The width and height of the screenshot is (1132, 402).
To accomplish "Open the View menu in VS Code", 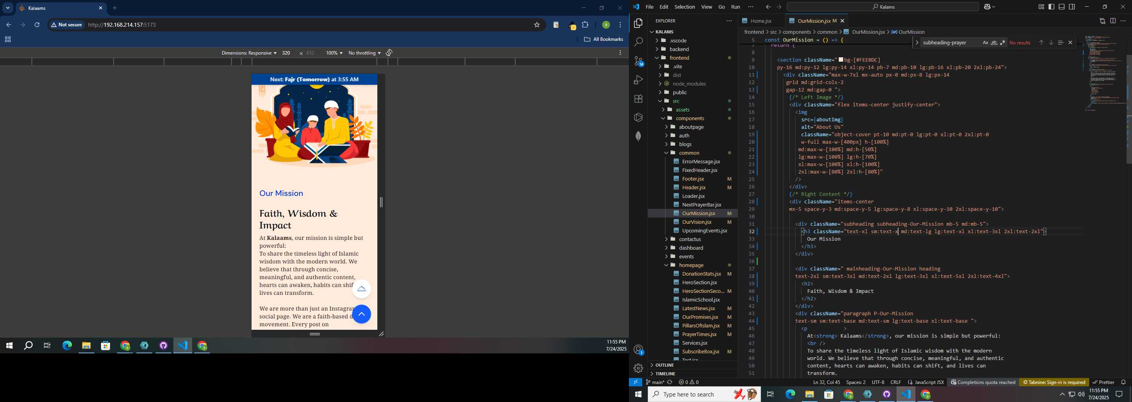I will pyautogui.click(x=706, y=7).
